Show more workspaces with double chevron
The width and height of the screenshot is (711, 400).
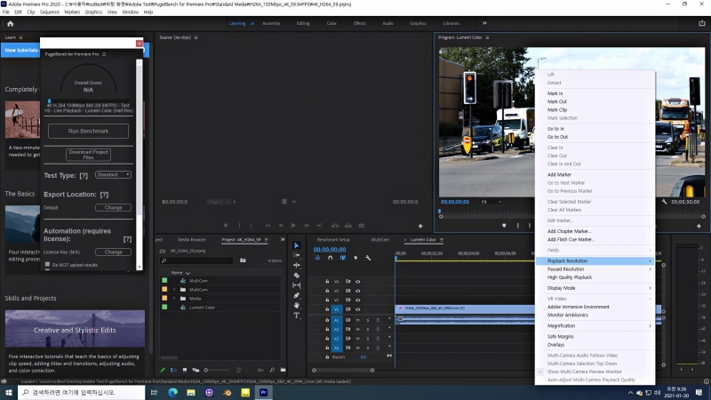[x=484, y=23]
